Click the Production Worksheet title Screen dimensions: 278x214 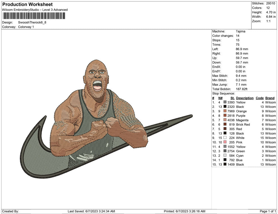[x=27, y=4]
